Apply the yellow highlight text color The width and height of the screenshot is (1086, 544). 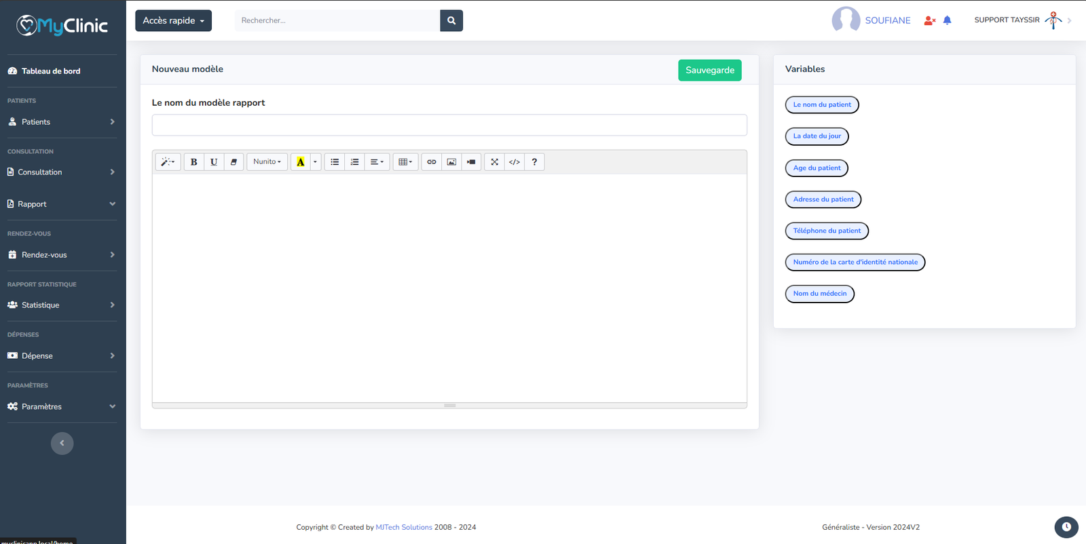[300, 162]
